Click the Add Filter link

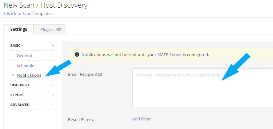point(141,119)
